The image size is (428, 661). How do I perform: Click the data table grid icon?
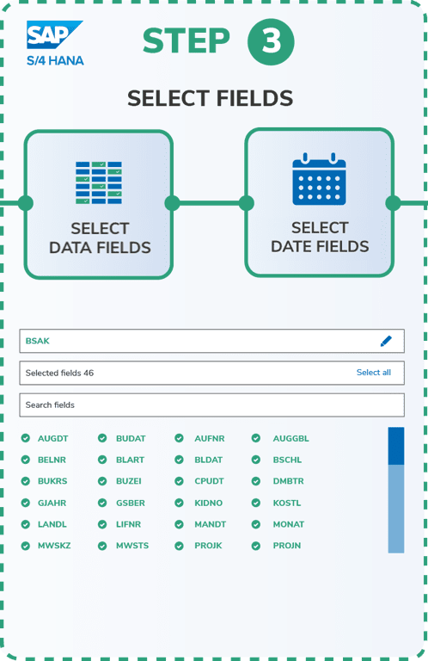tap(99, 182)
